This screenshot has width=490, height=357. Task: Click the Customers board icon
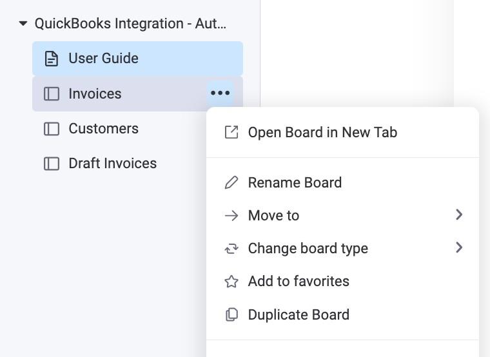click(51, 129)
